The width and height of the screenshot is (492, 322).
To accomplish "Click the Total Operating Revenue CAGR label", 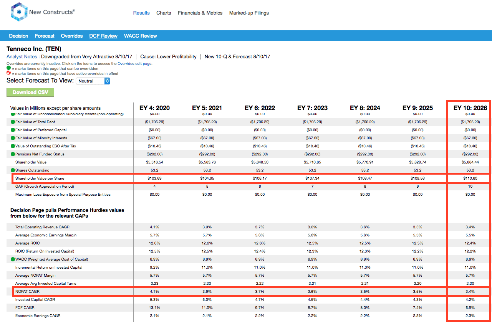I will click(43, 227).
